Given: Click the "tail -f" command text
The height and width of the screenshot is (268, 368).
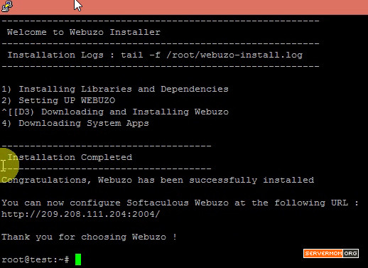Looking at the screenshot, I should pyautogui.click(x=141, y=55).
